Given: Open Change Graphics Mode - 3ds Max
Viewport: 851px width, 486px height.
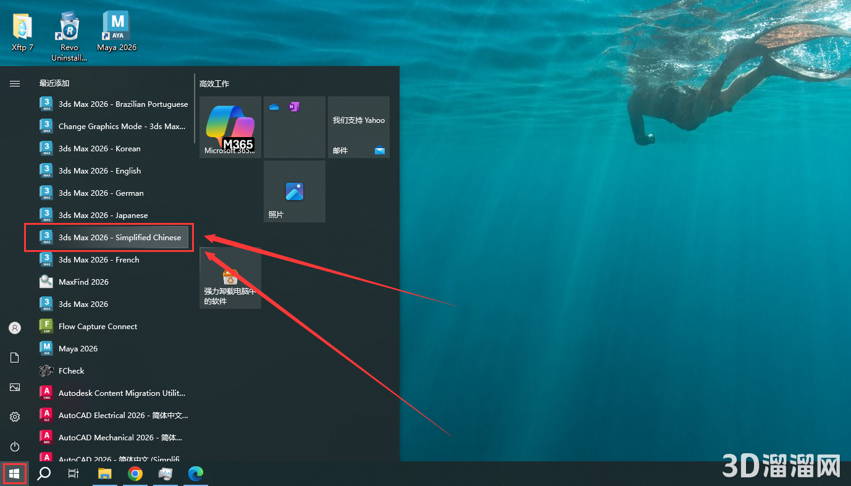Looking at the screenshot, I should click(x=113, y=127).
